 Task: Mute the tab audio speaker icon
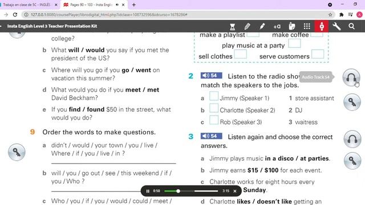(117, 5)
